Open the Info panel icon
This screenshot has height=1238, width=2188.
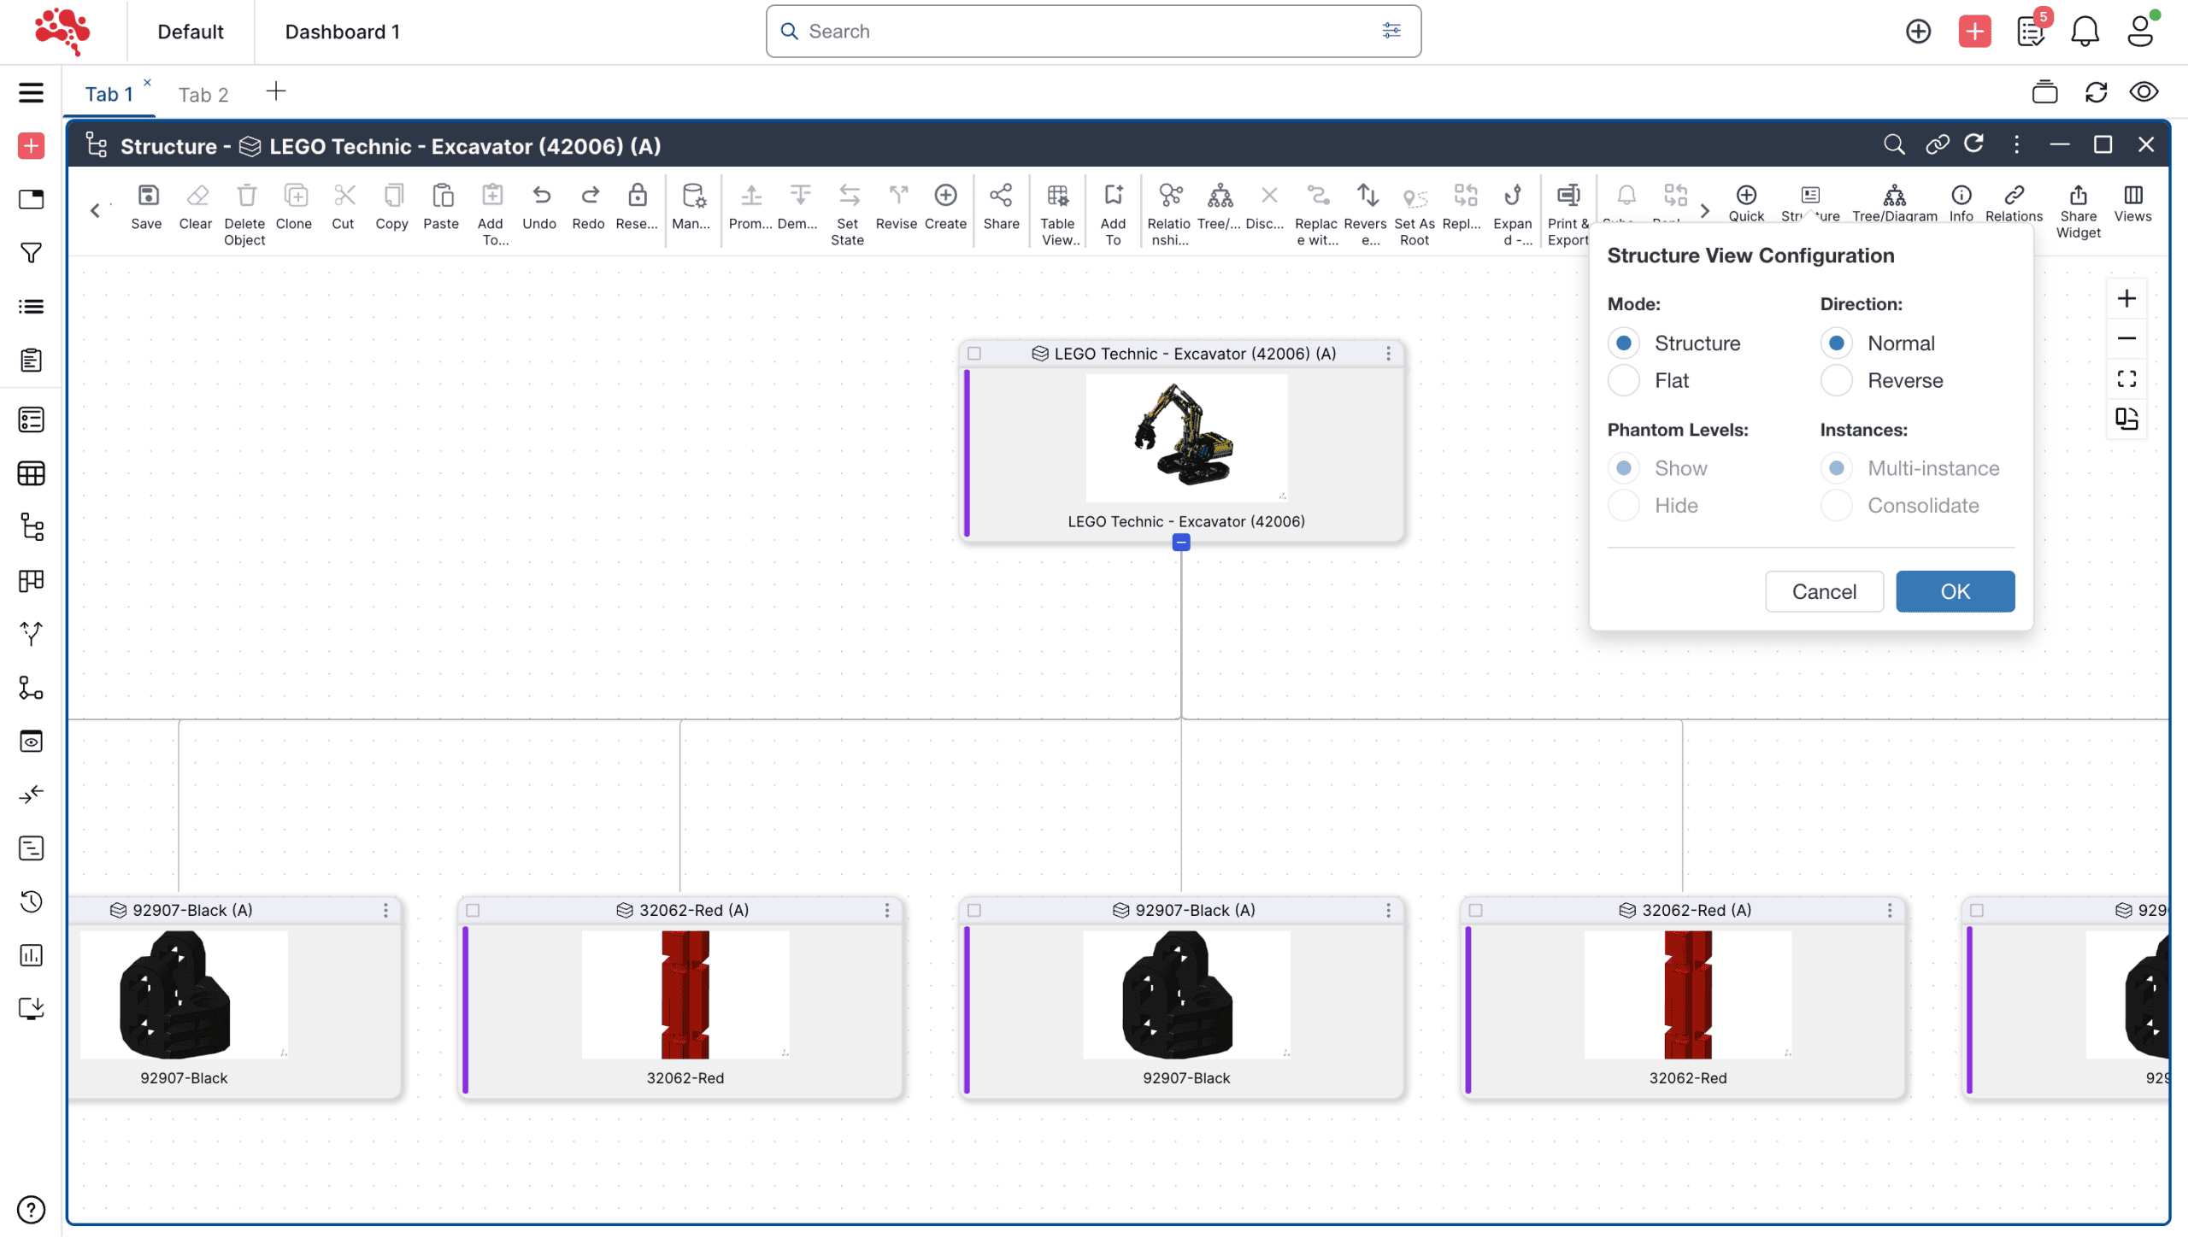point(1962,195)
